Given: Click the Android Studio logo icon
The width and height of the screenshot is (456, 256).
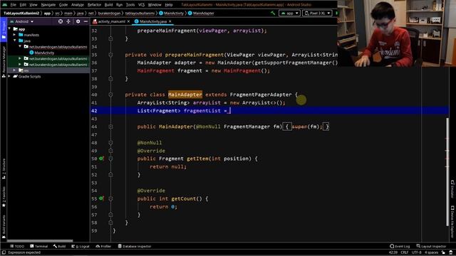Looking at the screenshot, I should (5, 5).
